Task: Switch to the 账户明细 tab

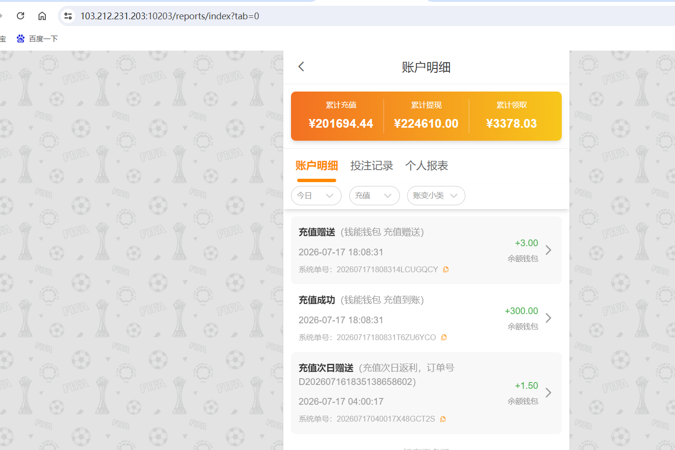Action: pyautogui.click(x=317, y=166)
